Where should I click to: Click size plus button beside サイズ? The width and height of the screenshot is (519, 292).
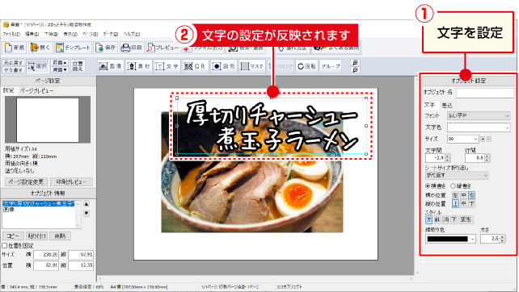(x=483, y=139)
